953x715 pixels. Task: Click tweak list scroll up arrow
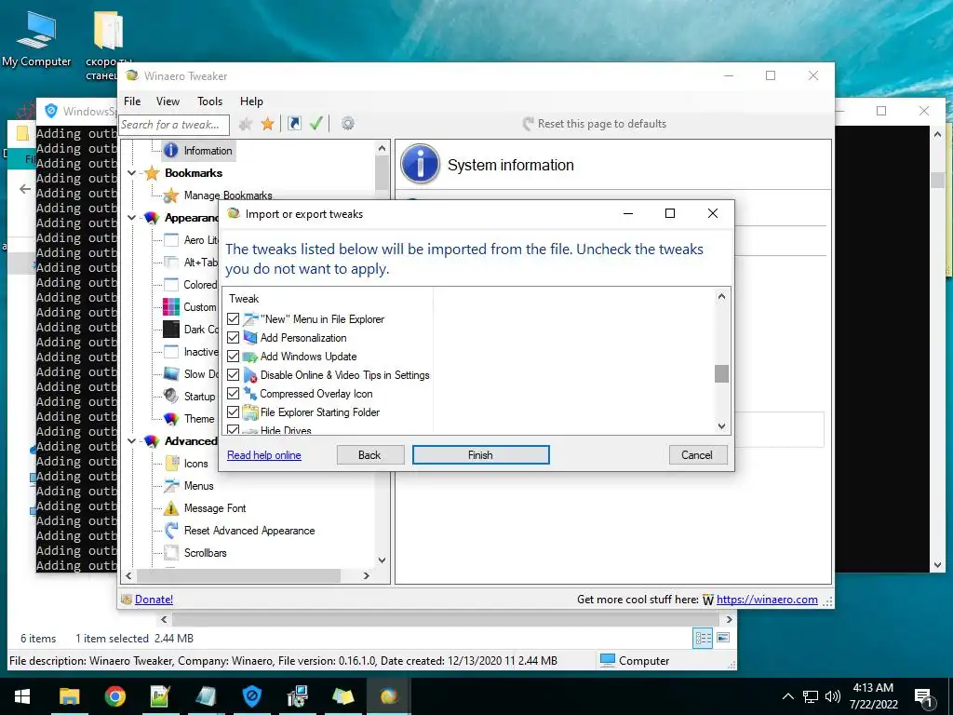(721, 297)
